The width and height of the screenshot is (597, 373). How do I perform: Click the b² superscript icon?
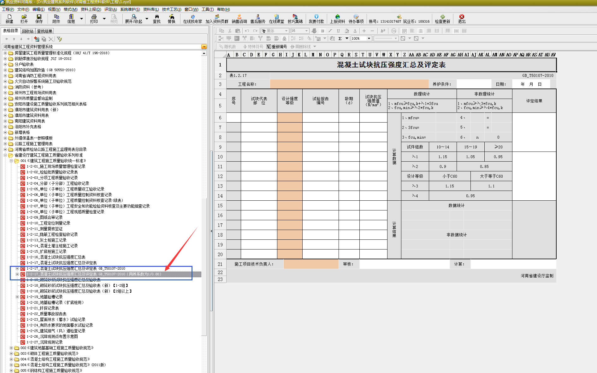[383, 31]
